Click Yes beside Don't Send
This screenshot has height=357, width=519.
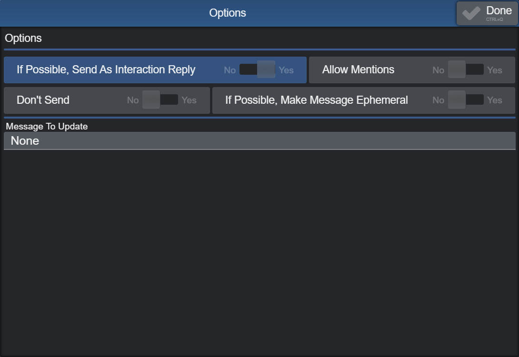point(189,100)
